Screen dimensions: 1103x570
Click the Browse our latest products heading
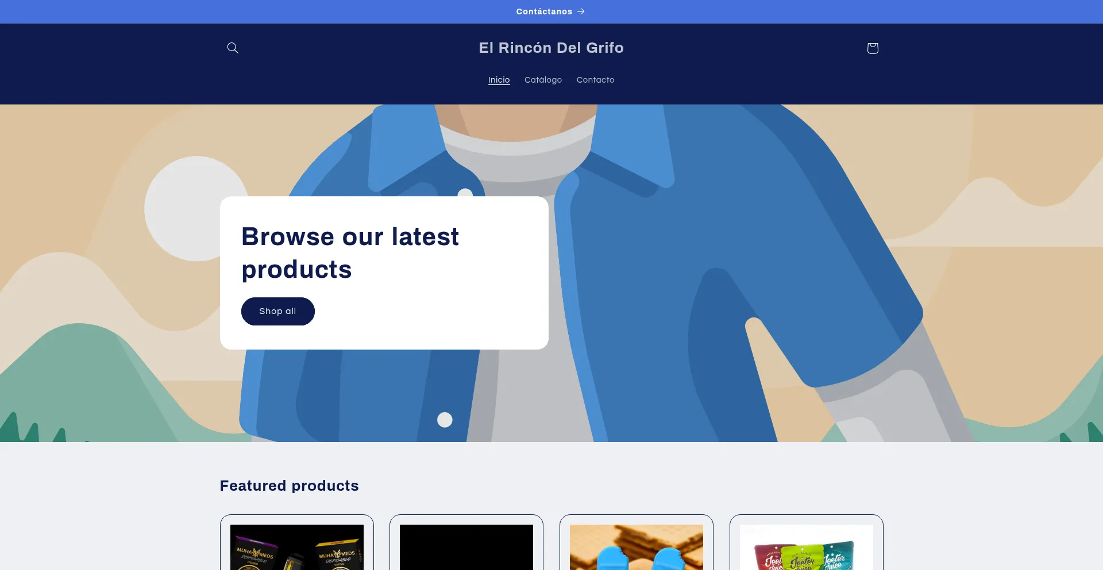(x=350, y=253)
